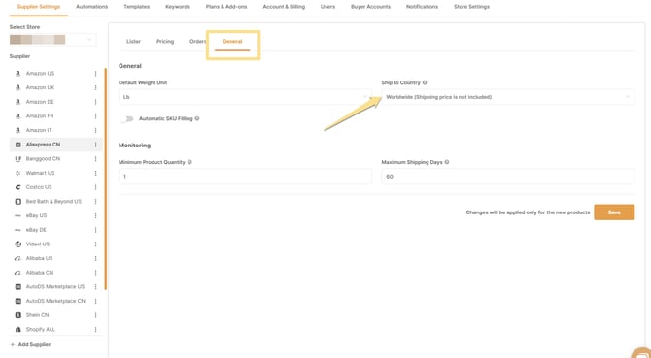Open the Select Store dropdown
This screenshot has width=651, height=358.
coord(52,40)
